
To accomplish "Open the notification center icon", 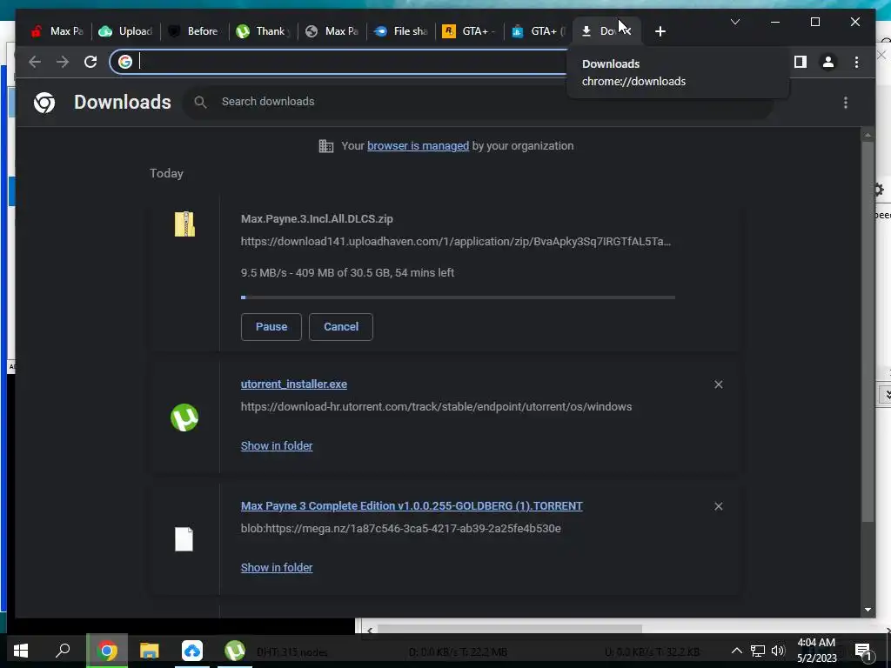I will 863,651.
